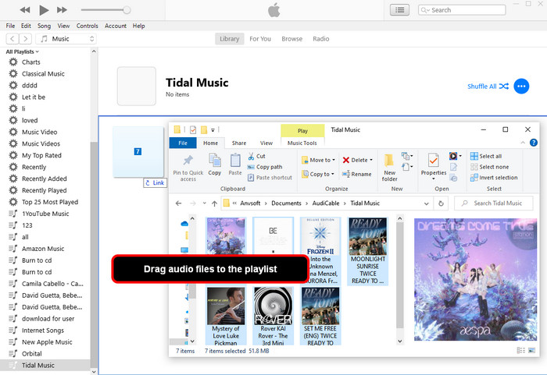The image size is (547, 375).
Task: Click the iTunes Search field
Action: pos(462,10)
